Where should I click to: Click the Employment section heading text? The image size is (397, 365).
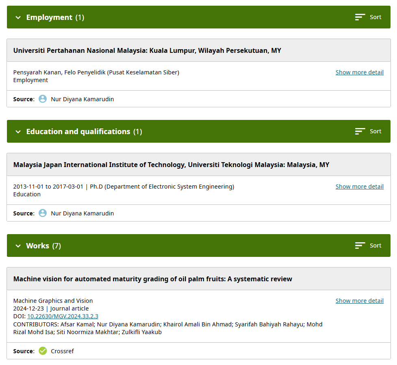point(49,17)
